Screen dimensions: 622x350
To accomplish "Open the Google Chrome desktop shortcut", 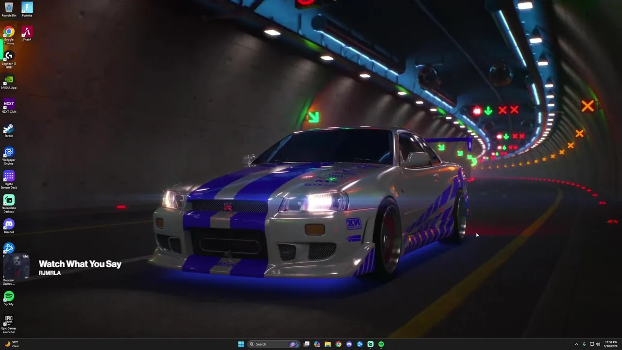I will point(9,35).
